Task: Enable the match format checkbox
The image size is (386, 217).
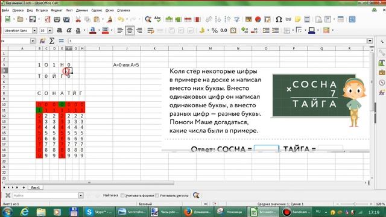Action: pos(122,195)
